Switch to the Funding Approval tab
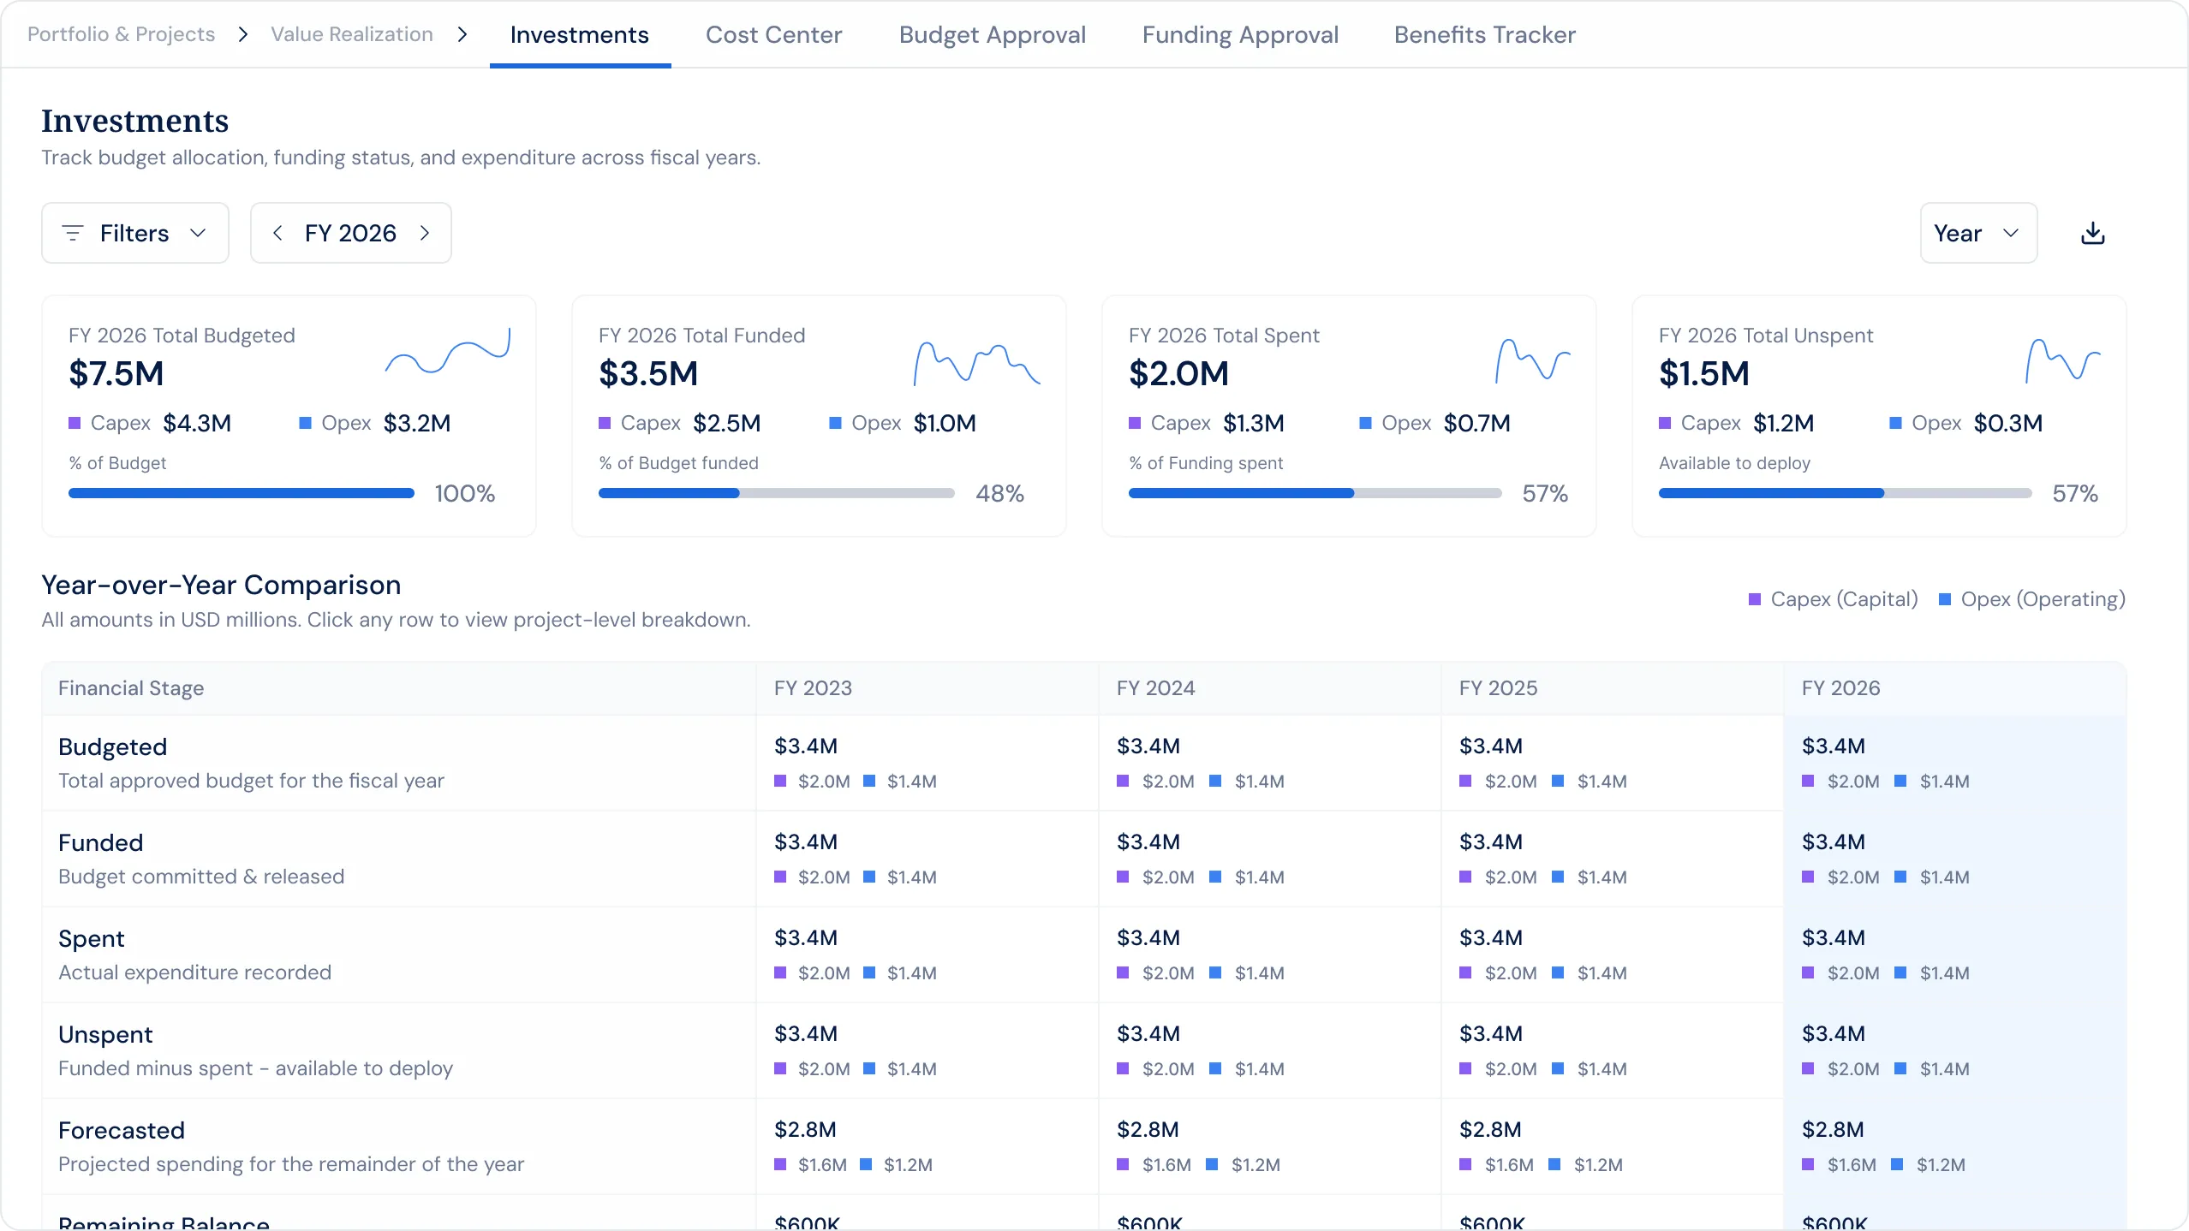The width and height of the screenshot is (2189, 1231). pyautogui.click(x=1240, y=34)
